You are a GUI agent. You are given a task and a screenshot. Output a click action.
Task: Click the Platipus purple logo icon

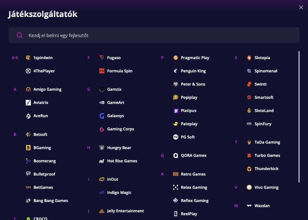click(176, 111)
